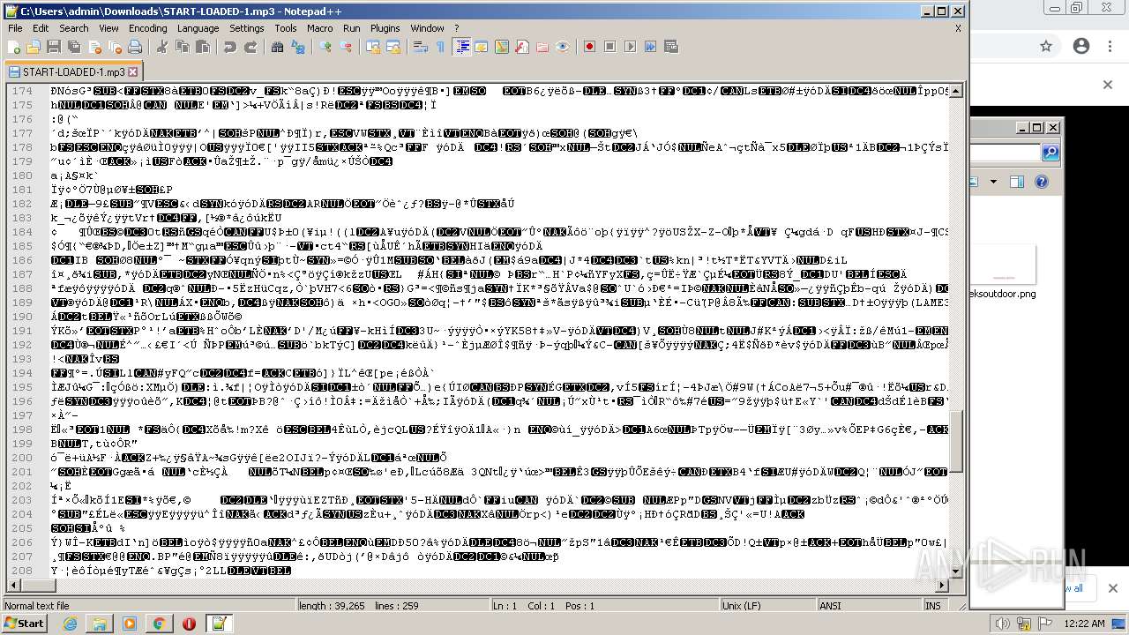Toggle Word wrap in toolbar

coord(421,47)
